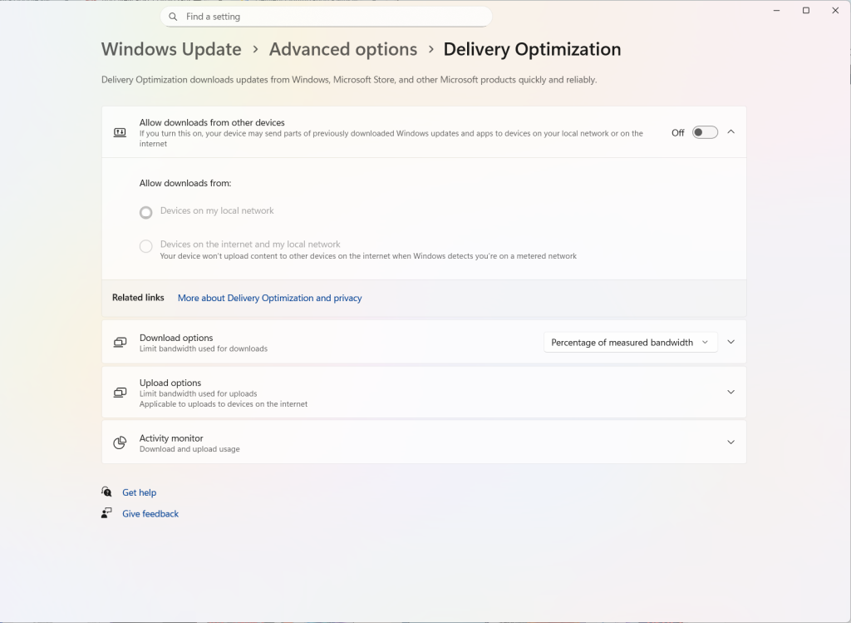Click the Activity monitor pie chart icon

120,443
